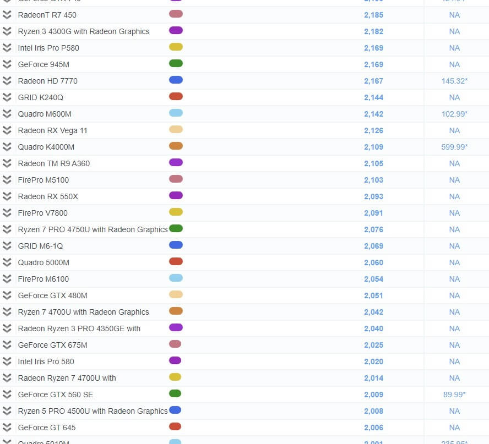
Task: Click NA price for Intel Iris Pro 580
Action: point(454,361)
